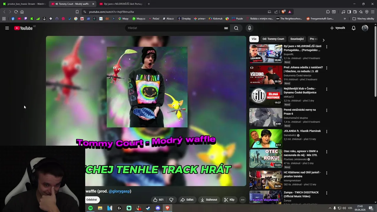Screen dimensions: 377x212
Task: Open the browser extensions puzzle icon
Action: [328, 12]
